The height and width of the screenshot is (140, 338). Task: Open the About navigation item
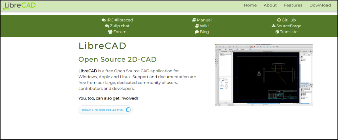[x=270, y=5]
